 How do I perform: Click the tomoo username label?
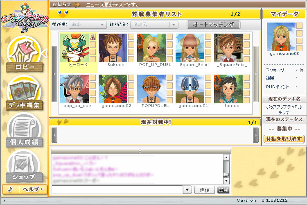[232, 105]
